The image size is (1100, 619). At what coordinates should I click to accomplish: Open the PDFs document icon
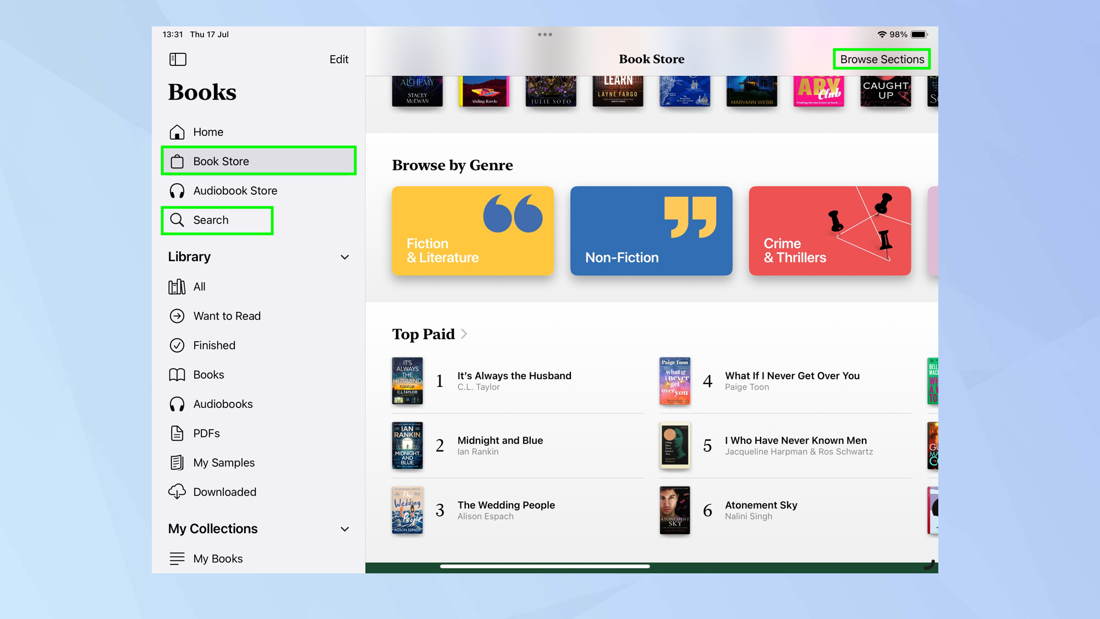point(177,434)
